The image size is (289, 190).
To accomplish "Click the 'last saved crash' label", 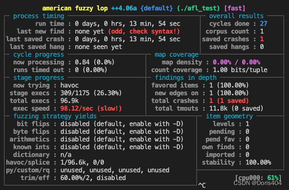I will tap(35, 39).
